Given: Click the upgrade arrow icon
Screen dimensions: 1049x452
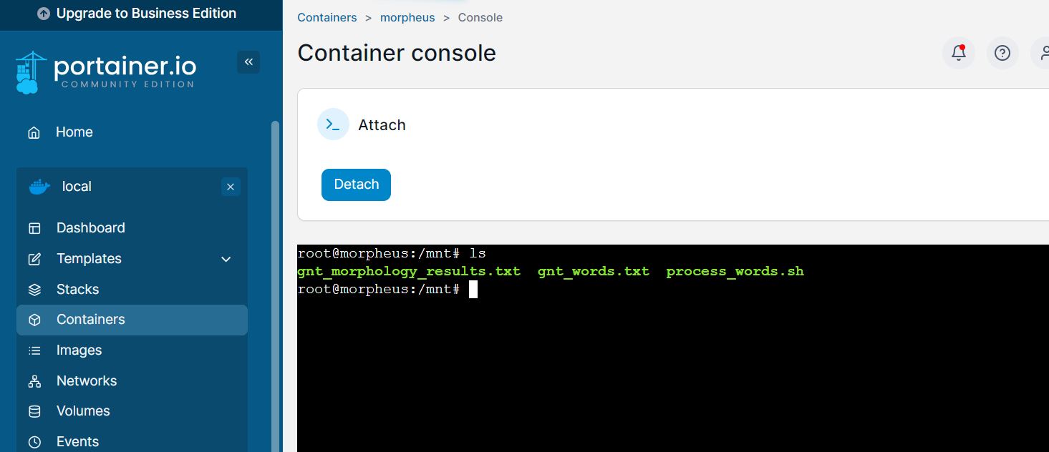Looking at the screenshot, I should [44, 14].
